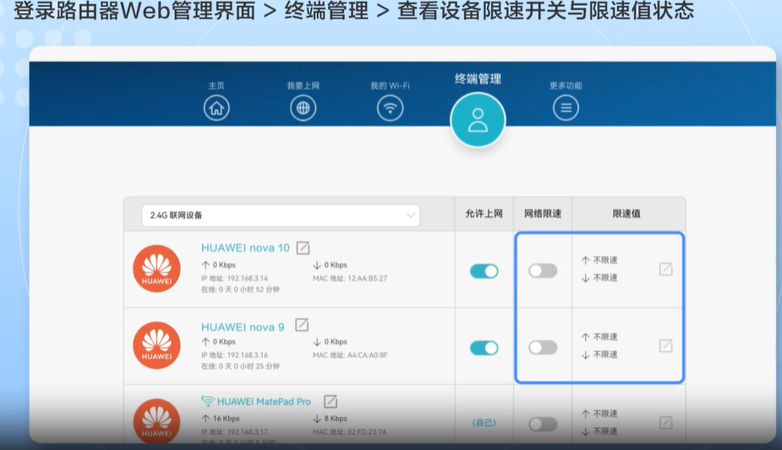
Task: Open the 主页 home icon
Action: point(216,108)
